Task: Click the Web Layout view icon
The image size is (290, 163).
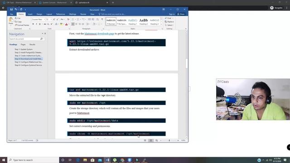Action: [157, 140]
